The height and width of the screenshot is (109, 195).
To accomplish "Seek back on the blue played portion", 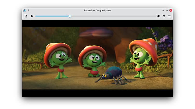I will click(52, 16).
